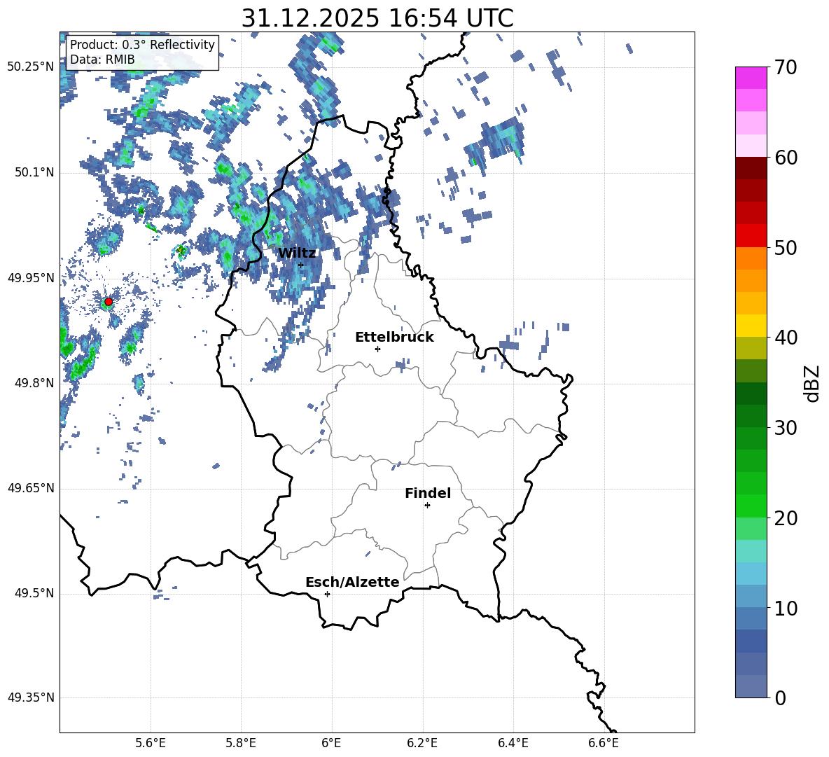
Task: Click the dBZ colorbar axis label
Action: click(x=812, y=383)
